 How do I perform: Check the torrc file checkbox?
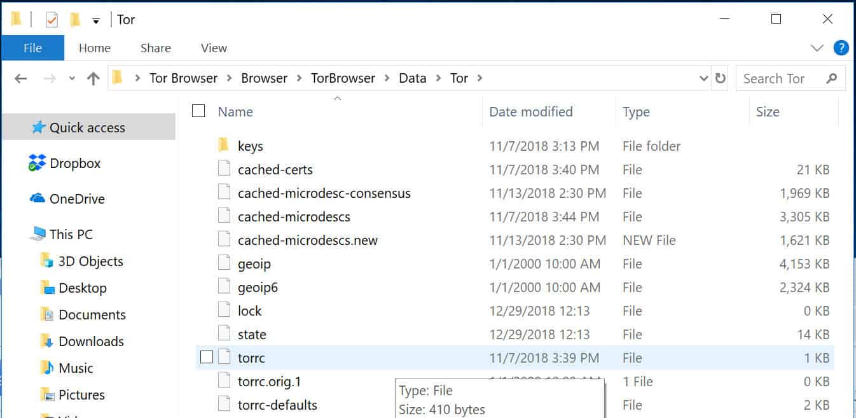pos(206,358)
